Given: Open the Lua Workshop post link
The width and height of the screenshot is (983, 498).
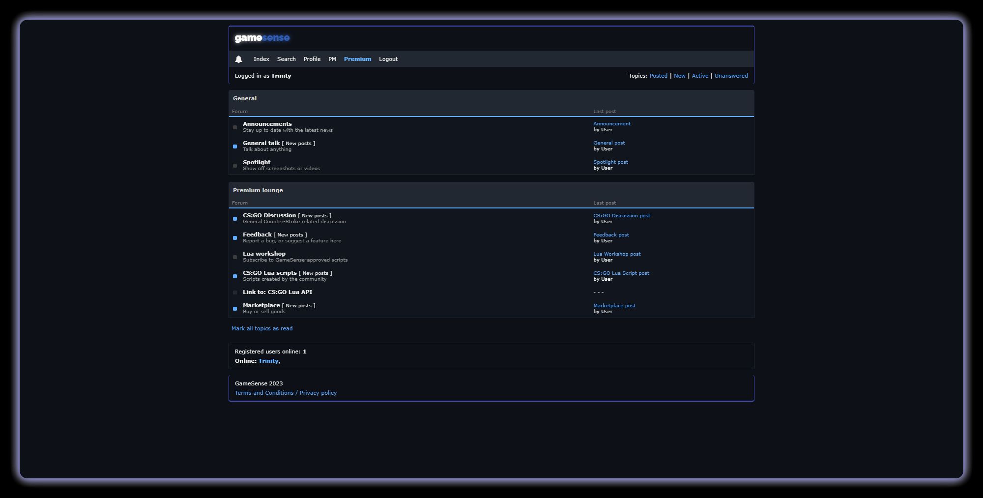Looking at the screenshot, I should [617, 254].
